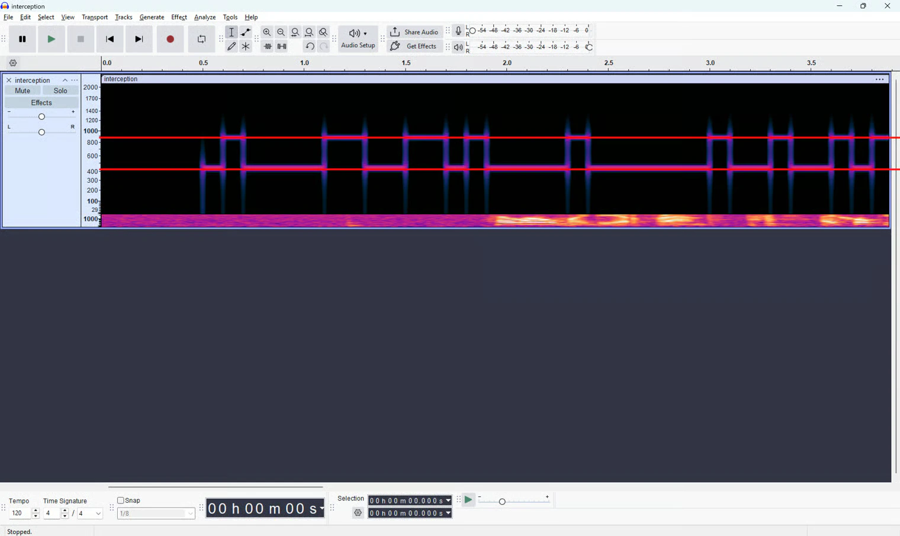The width and height of the screenshot is (900, 536).
Task: Open timeline options gear icon
Action: tap(13, 63)
